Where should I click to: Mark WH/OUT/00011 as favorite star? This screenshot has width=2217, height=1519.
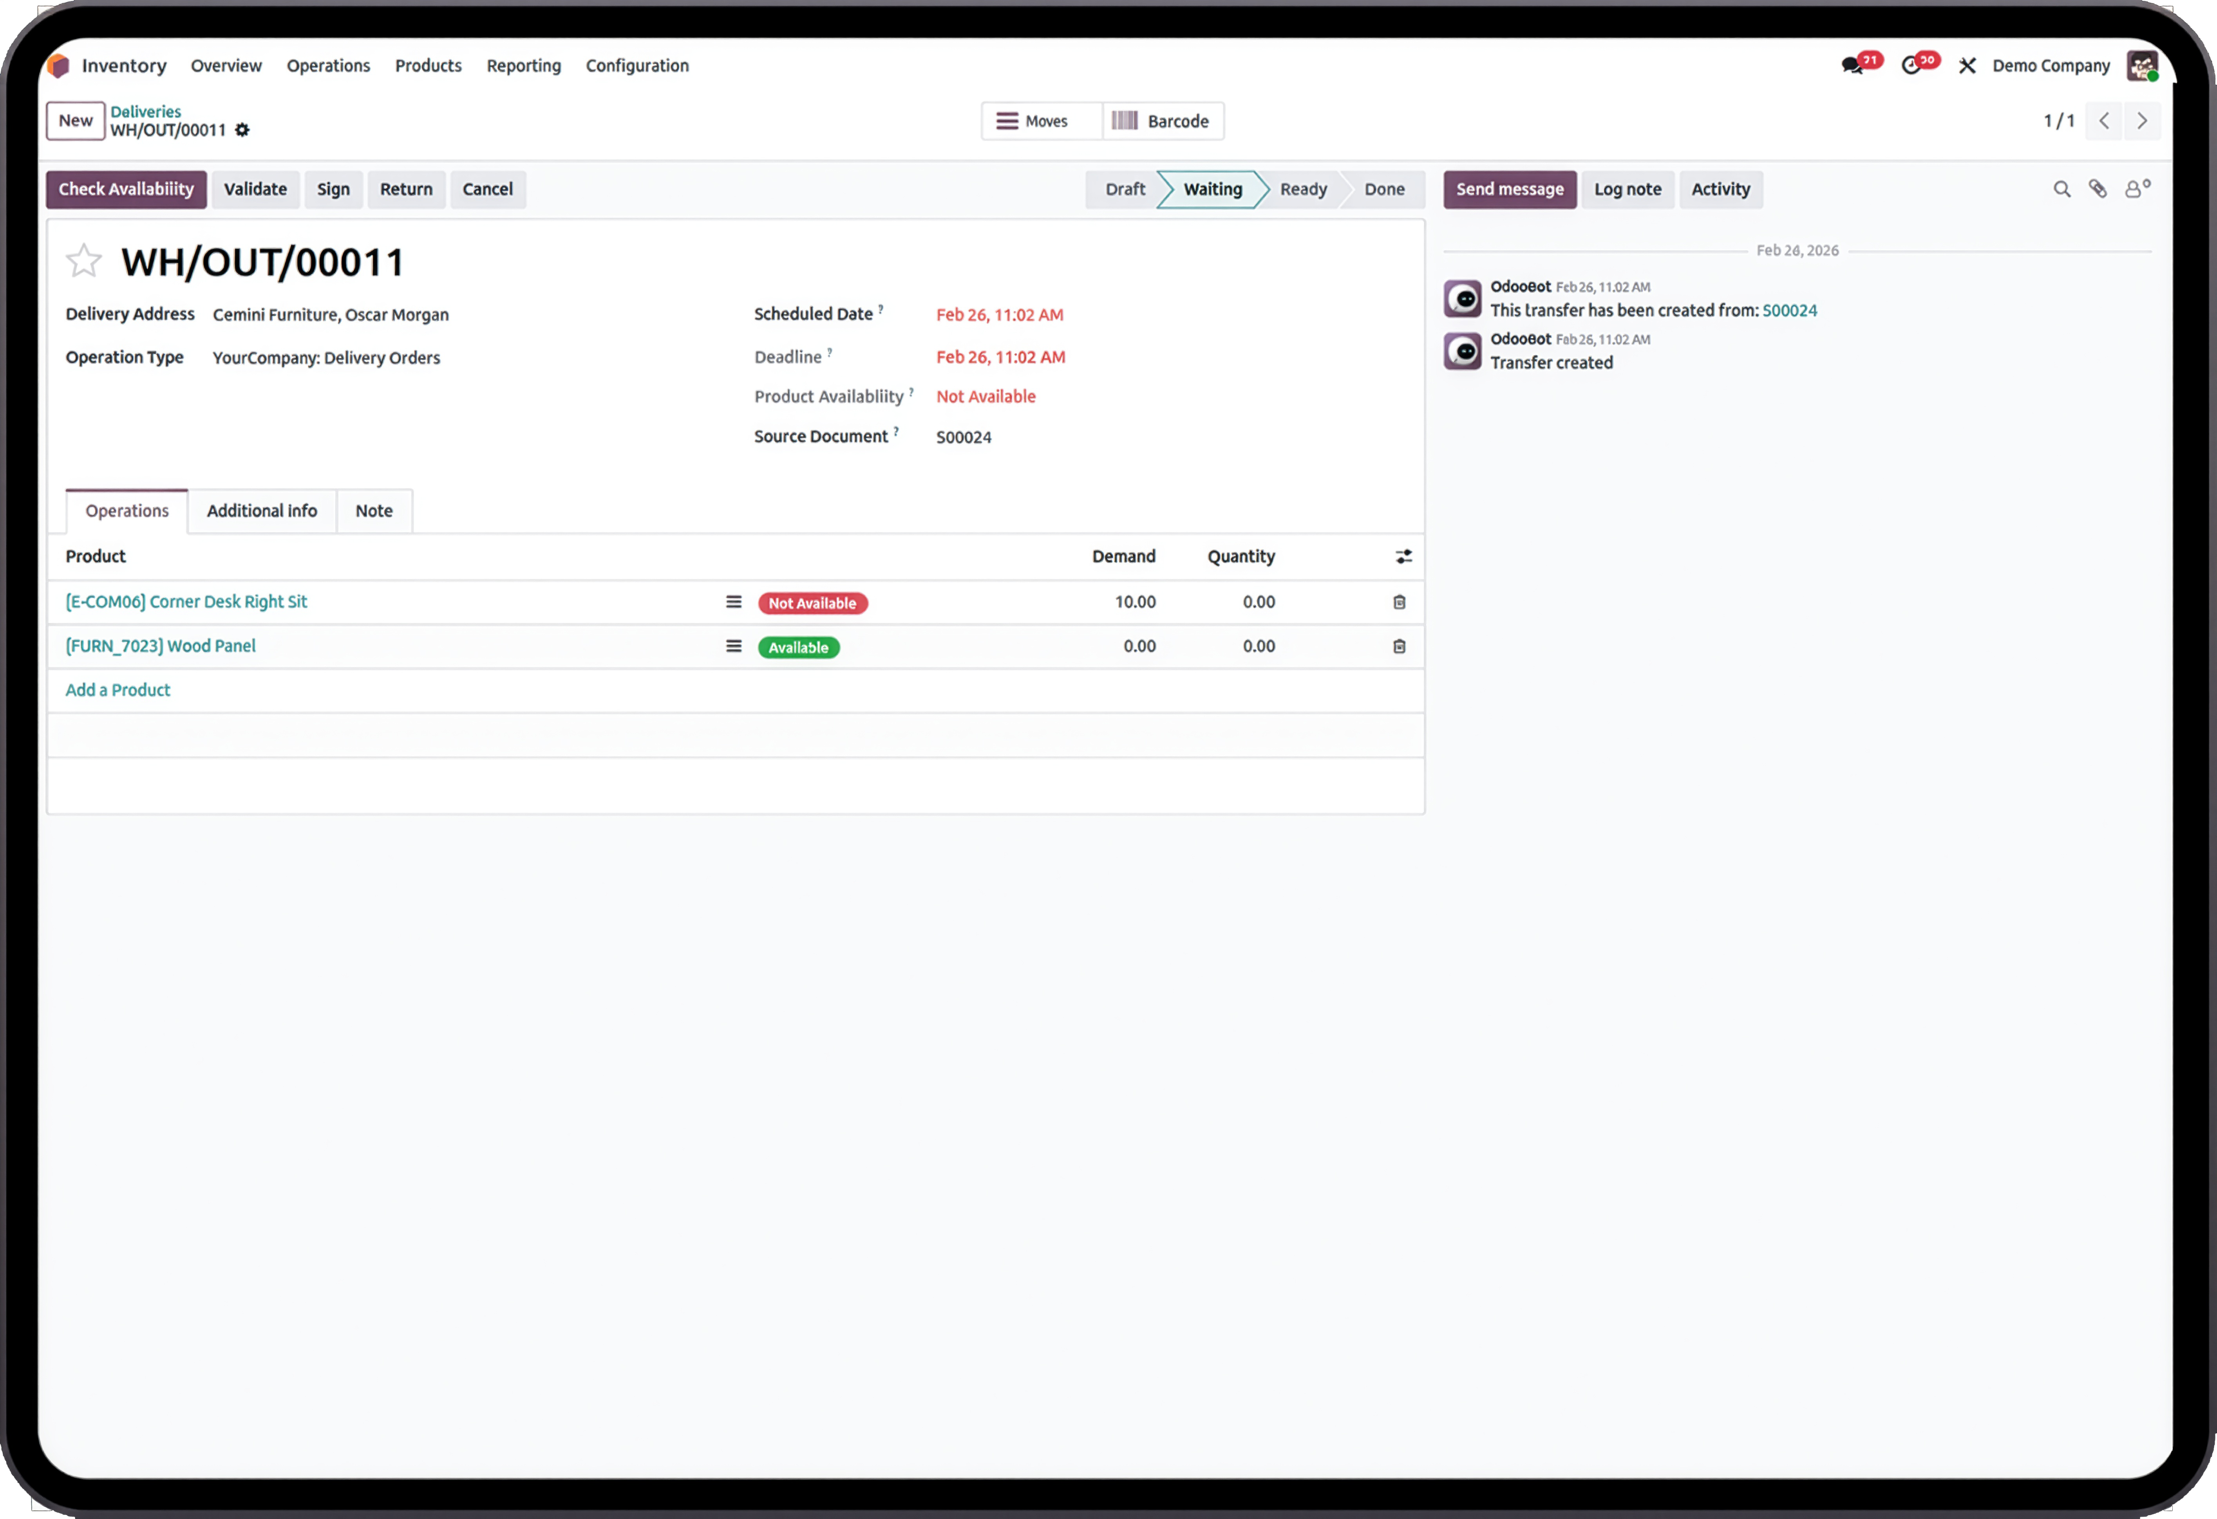(84, 260)
